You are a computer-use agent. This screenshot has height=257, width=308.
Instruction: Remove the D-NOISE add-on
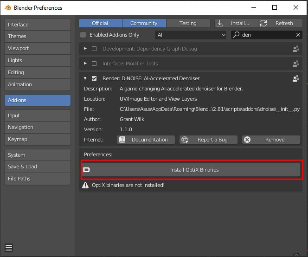pyautogui.click(x=271, y=140)
